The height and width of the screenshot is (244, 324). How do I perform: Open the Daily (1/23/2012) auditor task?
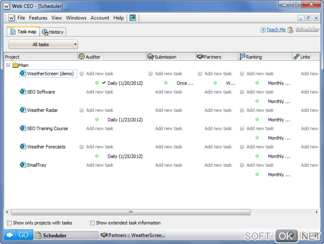[x=125, y=120]
